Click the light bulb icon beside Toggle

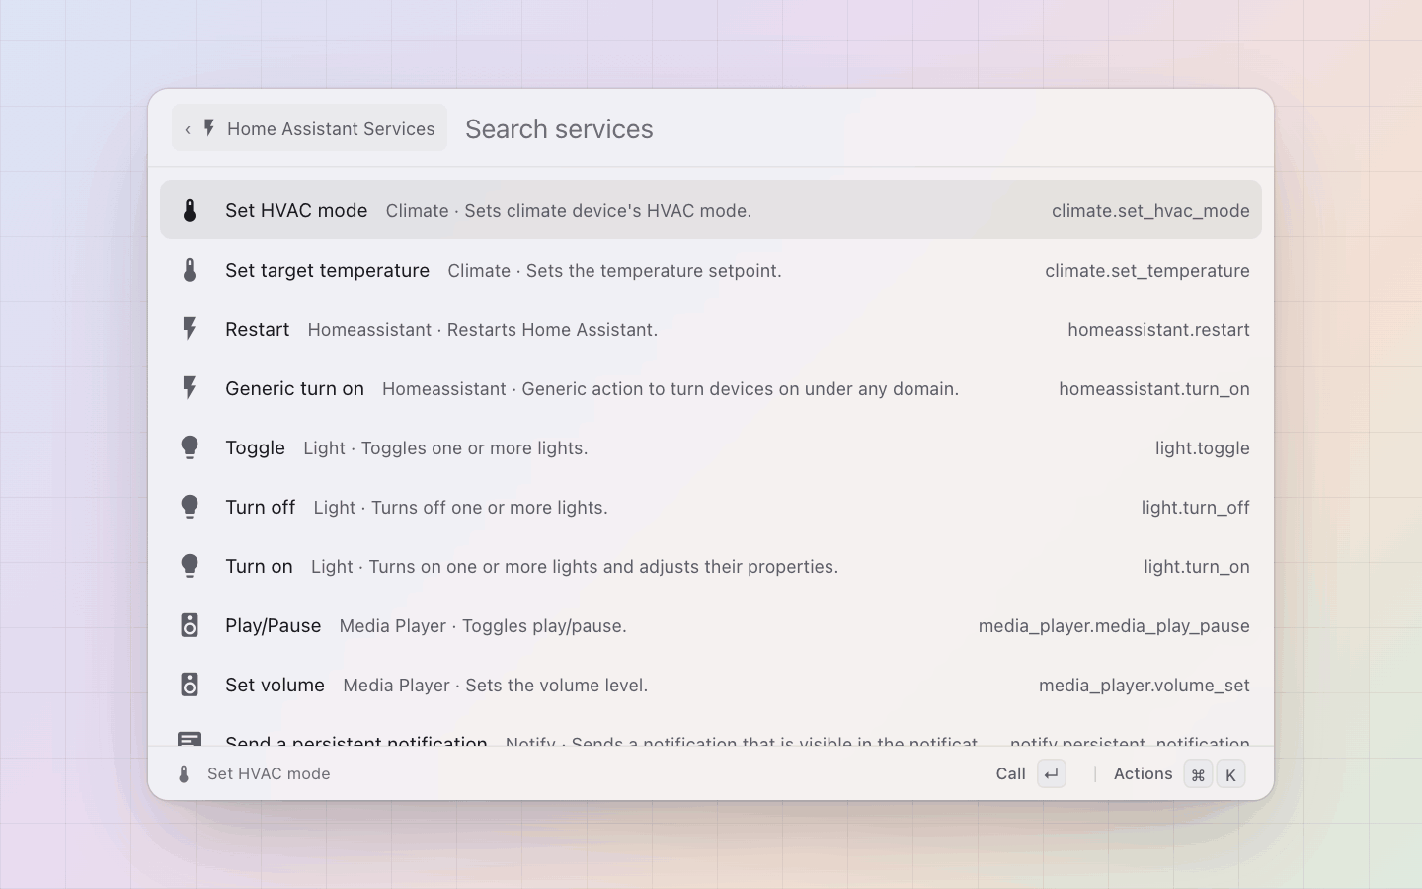(190, 447)
